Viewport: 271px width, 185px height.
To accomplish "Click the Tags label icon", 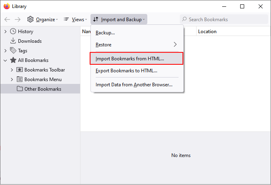I will click(13, 51).
